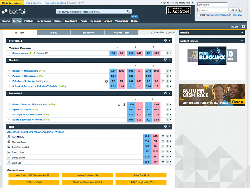Click the username input field

[212, 4]
